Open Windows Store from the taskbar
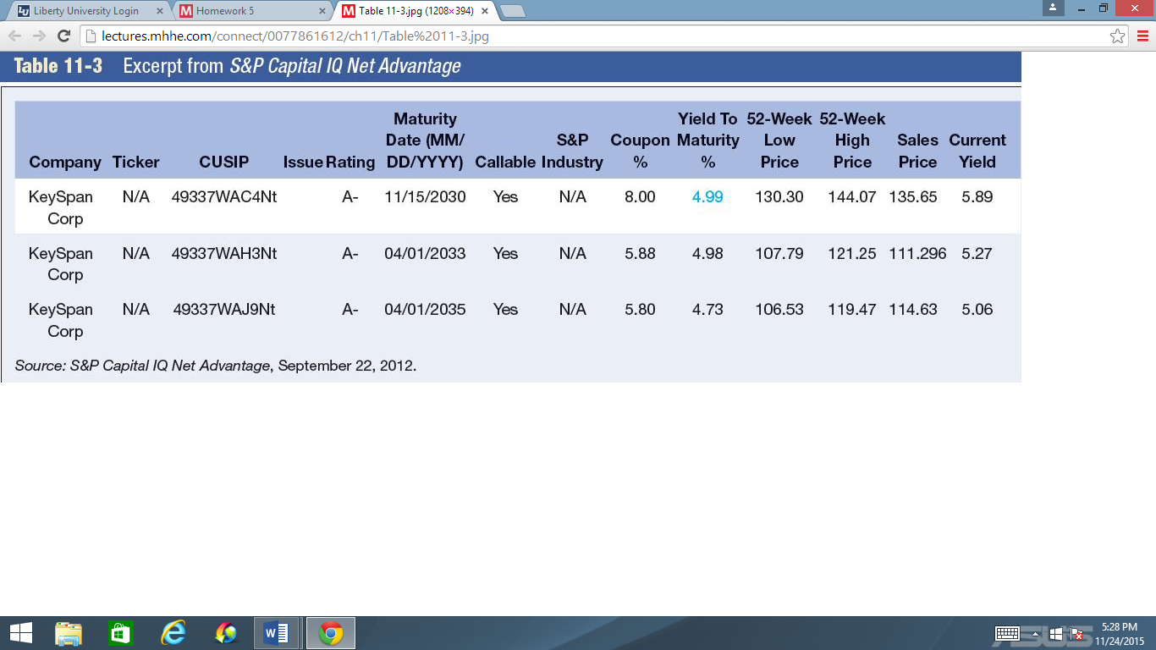The image size is (1156, 650). coord(120,632)
